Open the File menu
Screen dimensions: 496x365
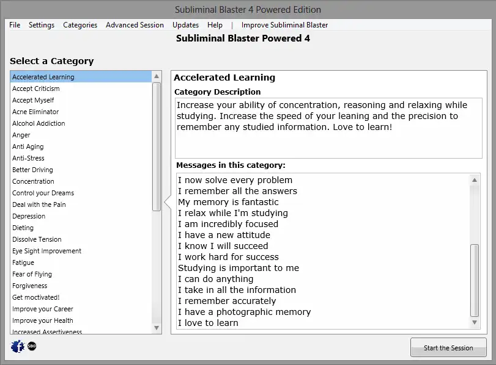pyautogui.click(x=15, y=25)
